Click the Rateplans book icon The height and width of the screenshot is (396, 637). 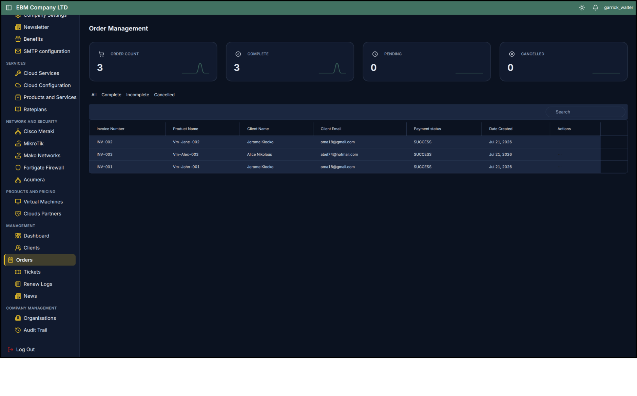18,110
